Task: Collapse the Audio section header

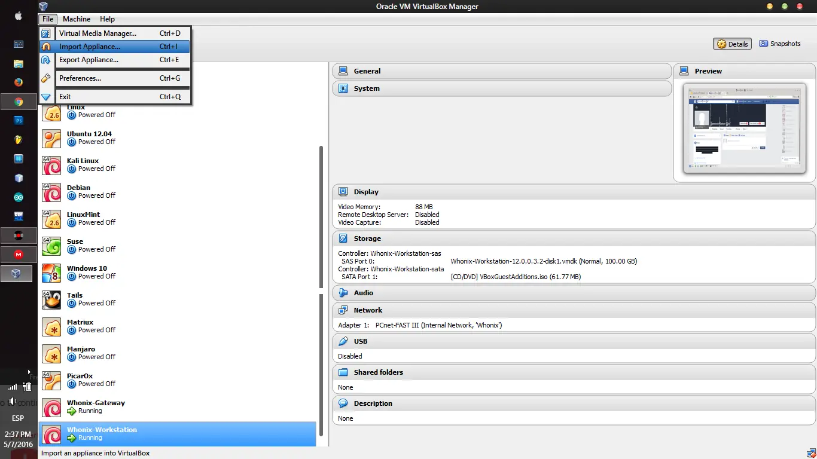Action: [574, 293]
